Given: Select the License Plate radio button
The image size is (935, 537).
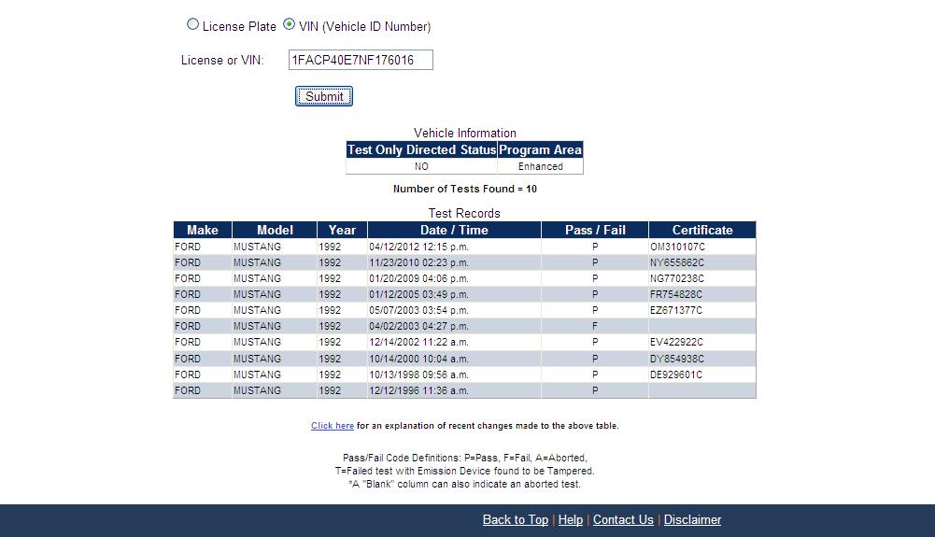Looking at the screenshot, I should click(x=193, y=25).
